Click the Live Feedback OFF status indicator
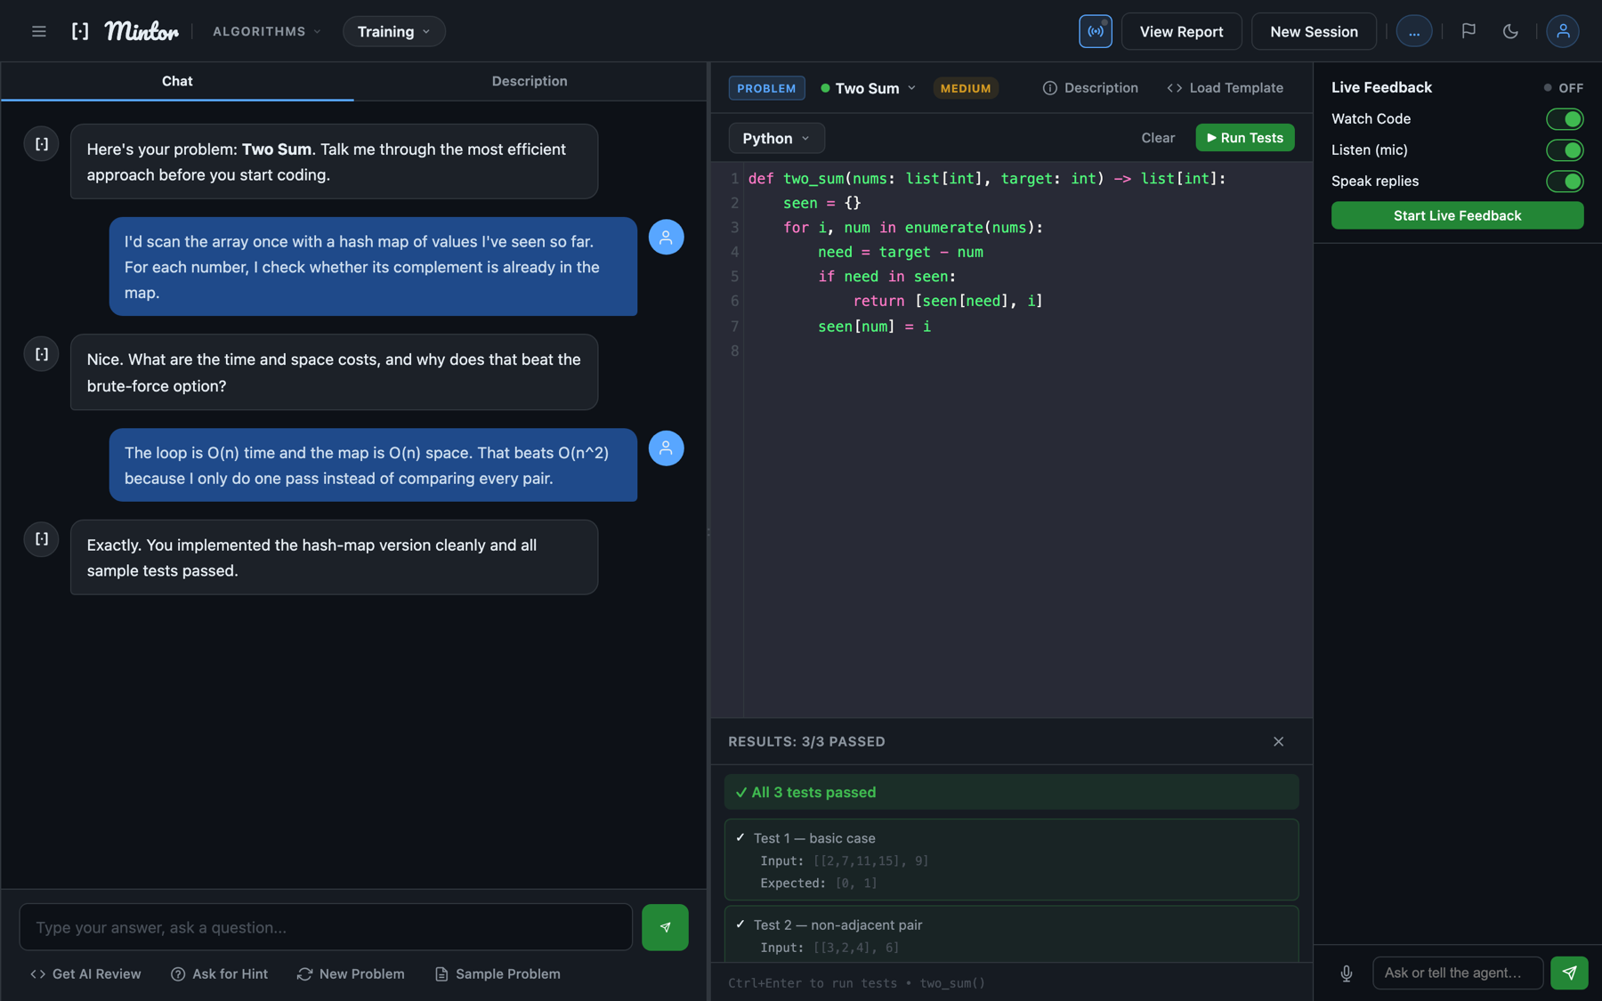This screenshot has width=1602, height=1001. [1563, 88]
